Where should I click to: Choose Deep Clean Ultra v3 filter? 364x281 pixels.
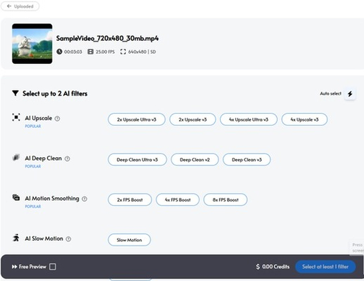click(x=137, y=160)
